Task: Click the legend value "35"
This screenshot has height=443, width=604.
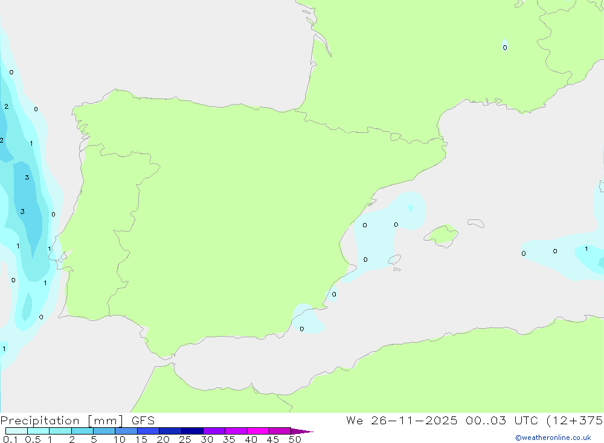Action: [229, 439]
